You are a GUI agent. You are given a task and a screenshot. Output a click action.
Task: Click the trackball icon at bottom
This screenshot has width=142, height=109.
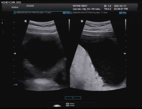(57, 106)
